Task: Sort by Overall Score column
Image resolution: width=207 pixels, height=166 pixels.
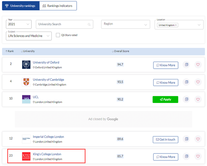Action: point(120,51)
